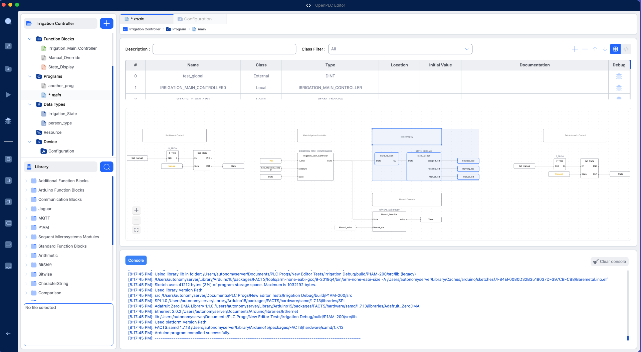Screen dimensions: 641x352
Task: Click the back arrow at sidebar bottom
Action: click(8, 333)
